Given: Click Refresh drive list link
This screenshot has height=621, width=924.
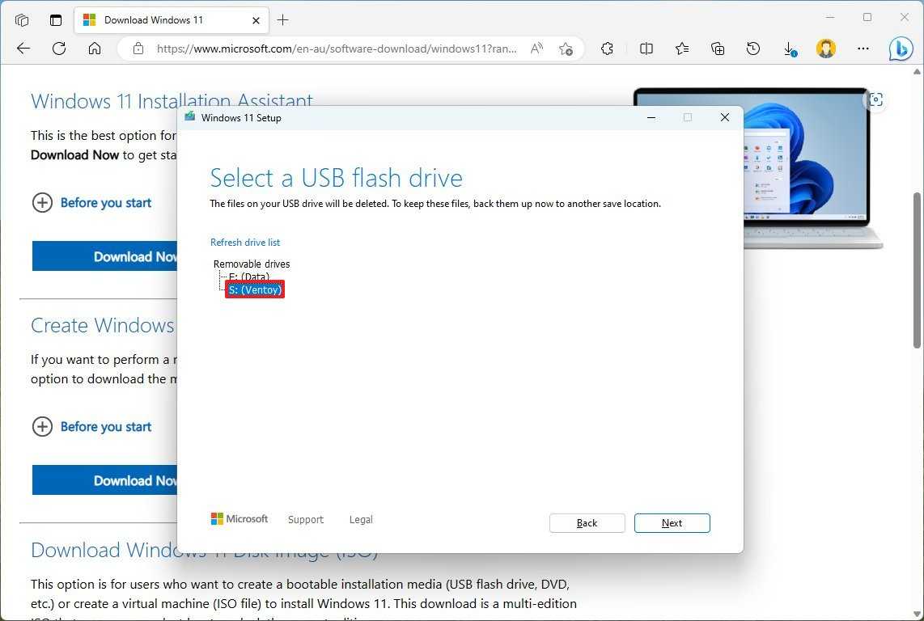Looking at the screenshot, I should [x=245, y=242].
